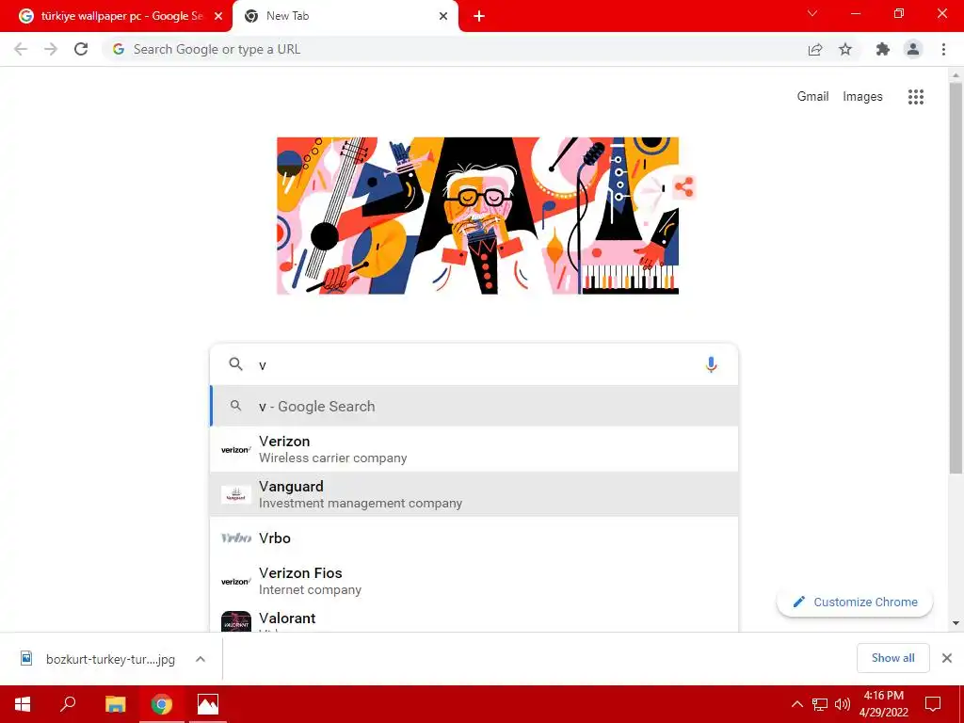Open Photos app in taskbar
The width and height of the screenshot is (964, 723).
[x=208, y=704]
